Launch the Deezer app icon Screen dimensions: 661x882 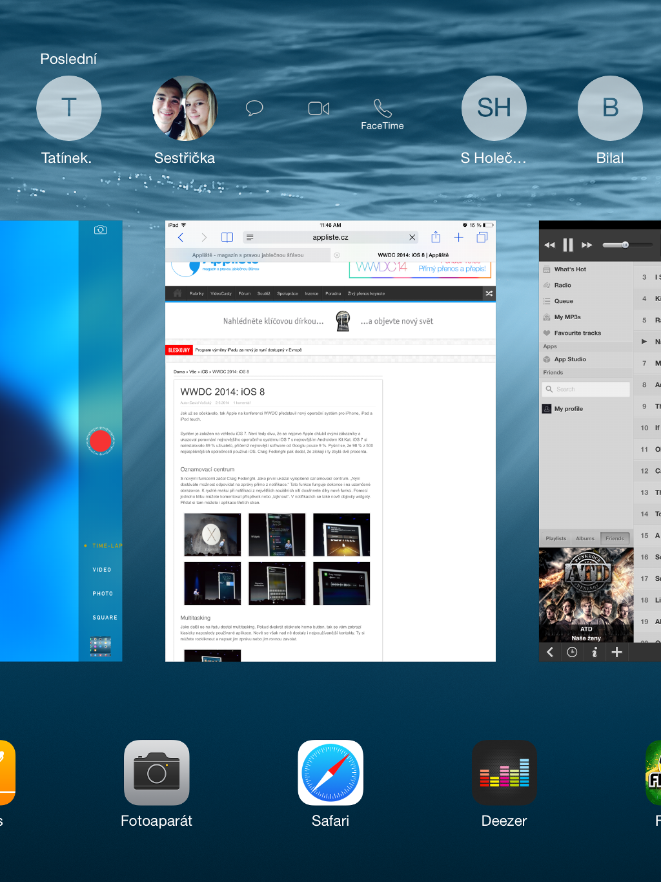(x=504, y=772)
